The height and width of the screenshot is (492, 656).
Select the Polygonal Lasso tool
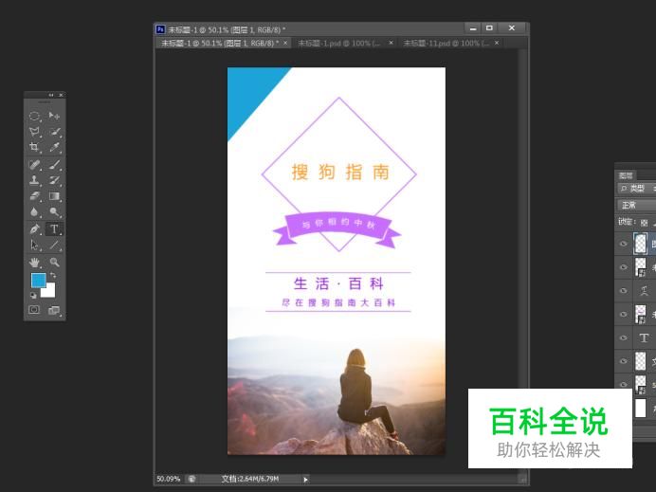(34, 132)
